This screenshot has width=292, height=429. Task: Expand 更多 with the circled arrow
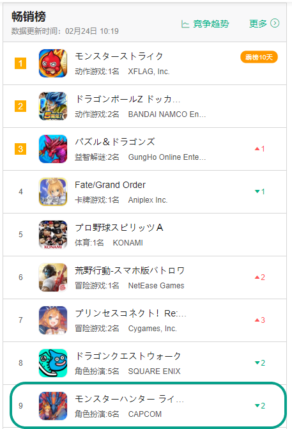(264, 24)
